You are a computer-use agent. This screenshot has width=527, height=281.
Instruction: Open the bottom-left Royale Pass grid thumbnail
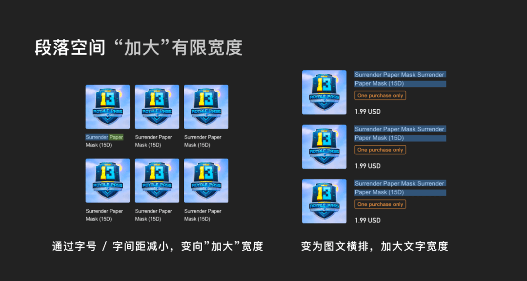107,181
